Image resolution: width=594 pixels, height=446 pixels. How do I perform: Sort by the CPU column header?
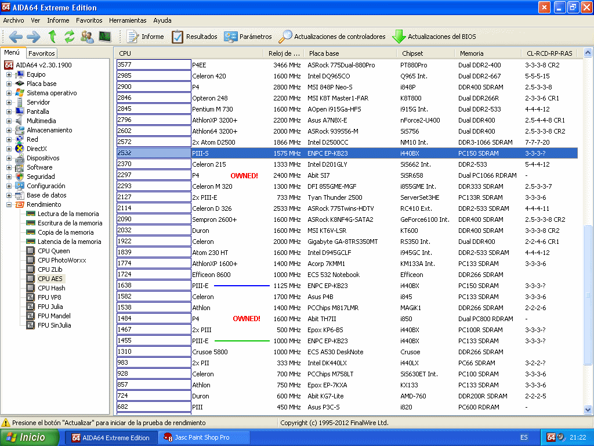point(189,53)
